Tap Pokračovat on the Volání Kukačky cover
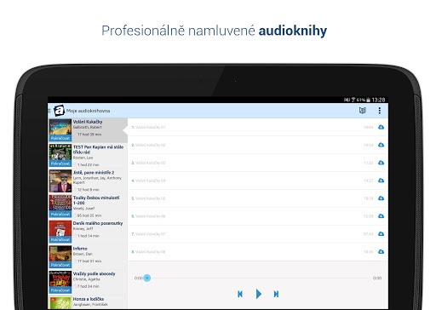 60,138
